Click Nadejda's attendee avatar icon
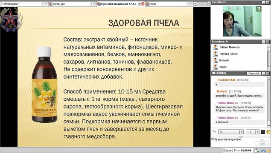The width and height of the screenshot is (271, 153). click(216, 60)
